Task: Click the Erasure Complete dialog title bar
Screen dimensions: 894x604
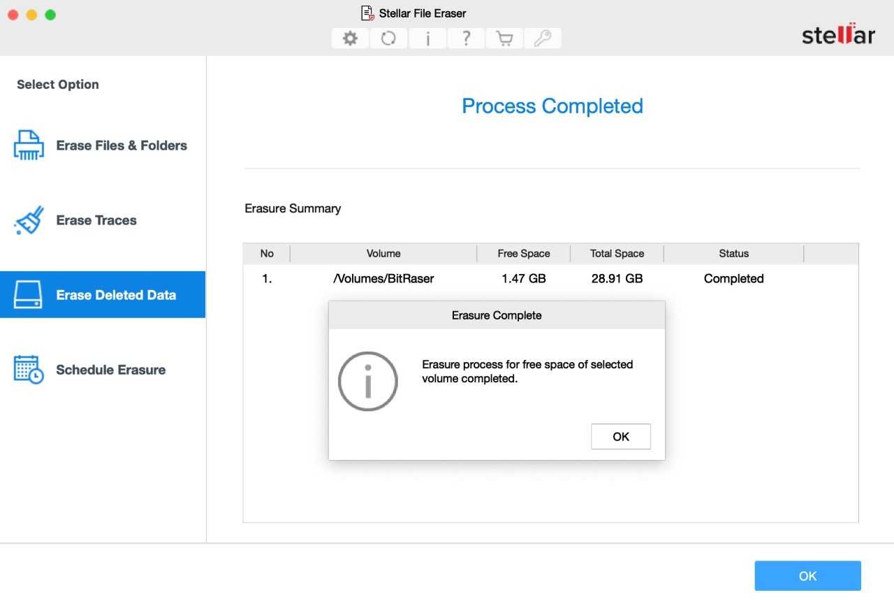Action: coord(497,315)
